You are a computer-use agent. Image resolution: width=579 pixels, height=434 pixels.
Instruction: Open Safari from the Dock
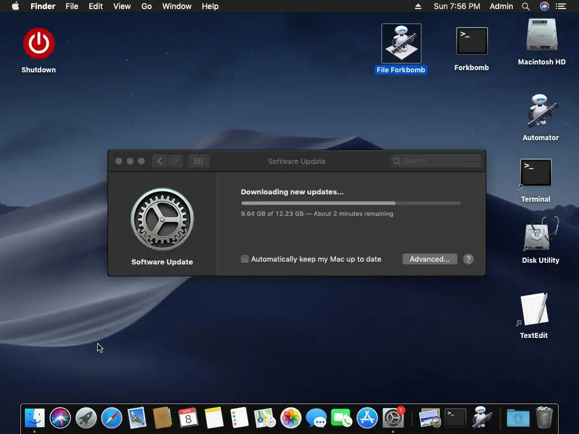click(x=111, y=418)
